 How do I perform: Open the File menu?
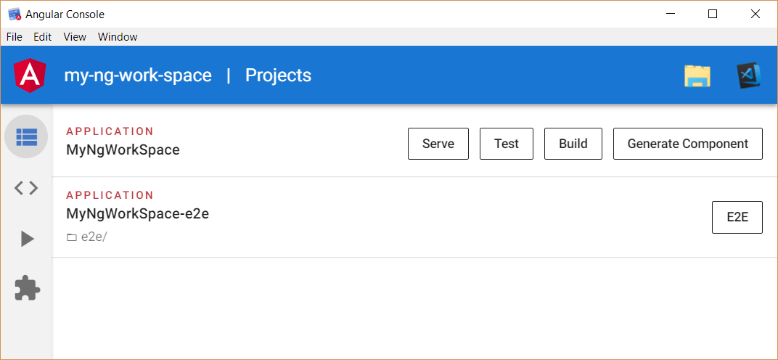tap(14, 37)
